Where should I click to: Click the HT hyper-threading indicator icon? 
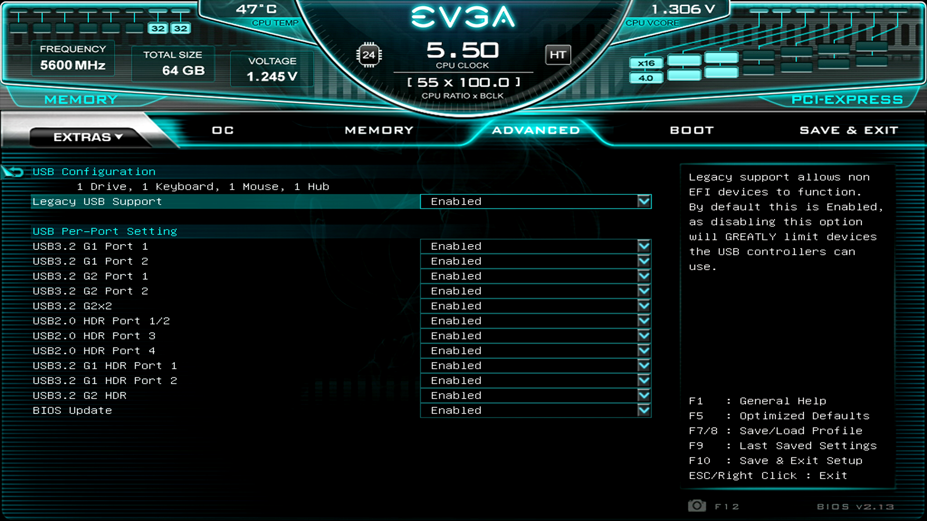pos(558,55)
